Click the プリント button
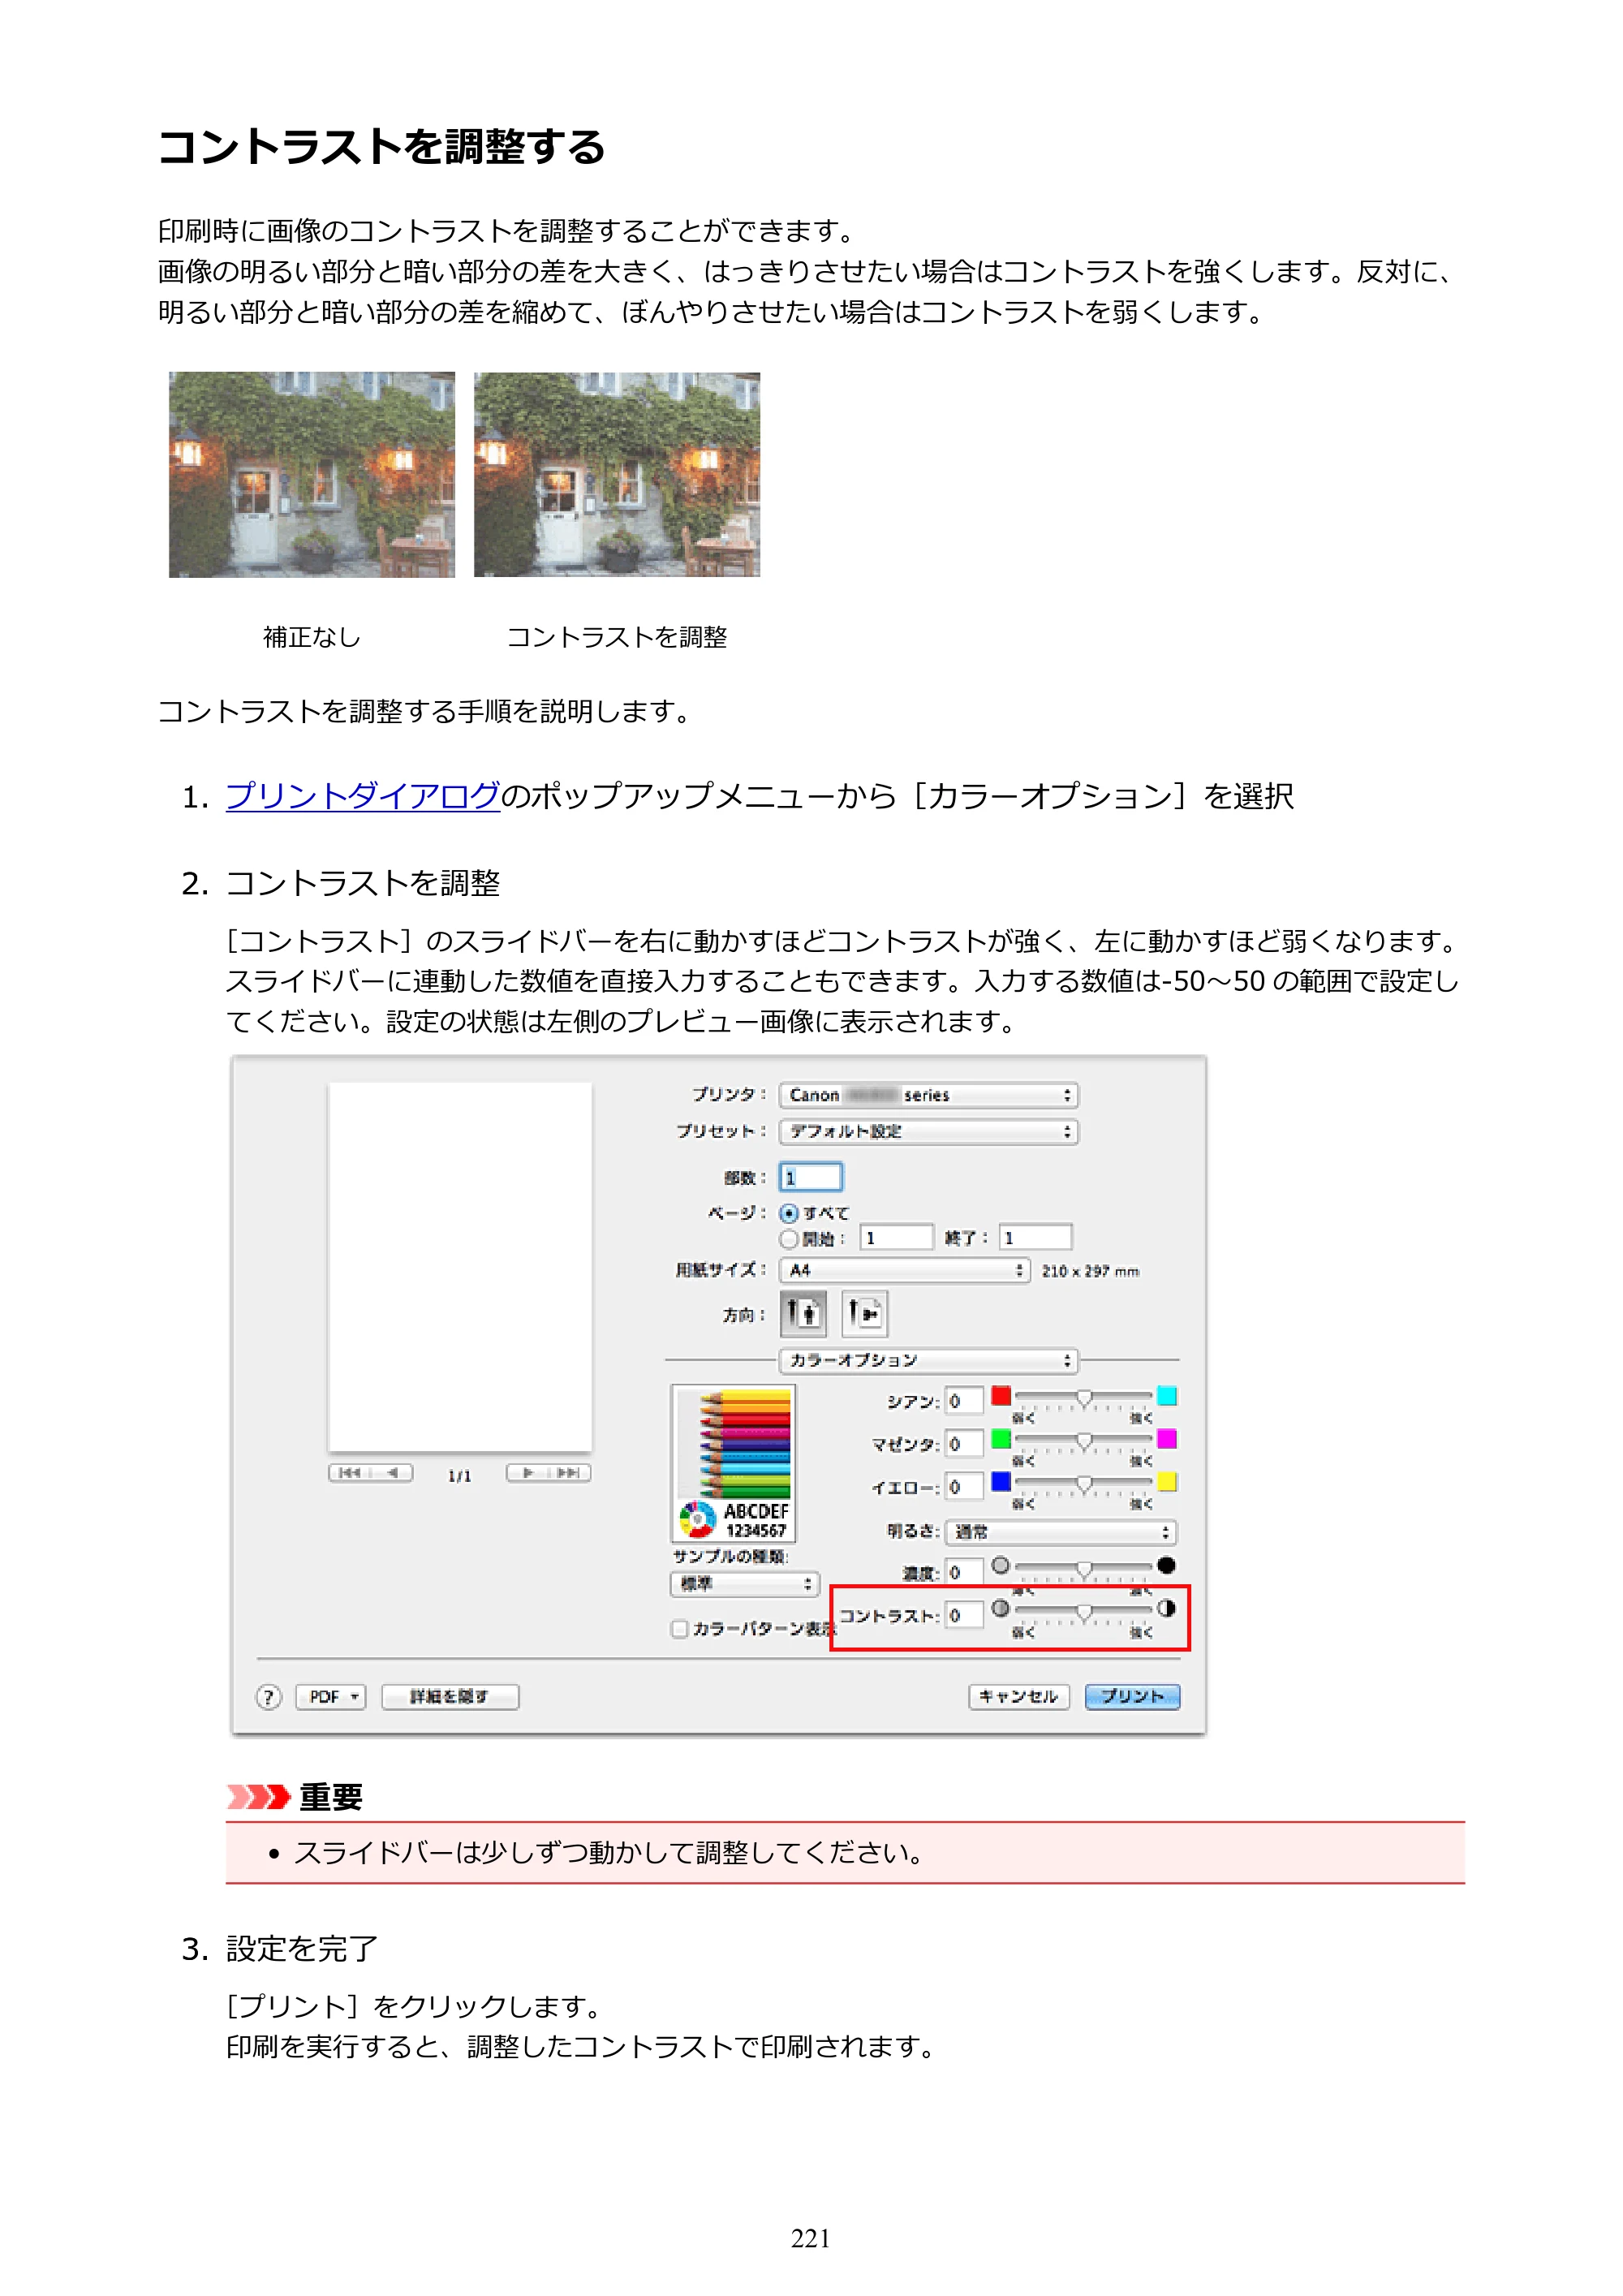Image resolution: width=1623 pixels, height=2296 pixels. coord(1133,1697)
